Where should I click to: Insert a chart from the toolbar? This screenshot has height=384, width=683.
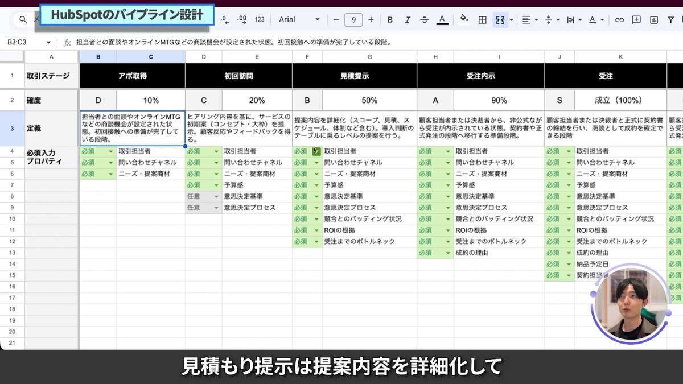coord(653,19)
